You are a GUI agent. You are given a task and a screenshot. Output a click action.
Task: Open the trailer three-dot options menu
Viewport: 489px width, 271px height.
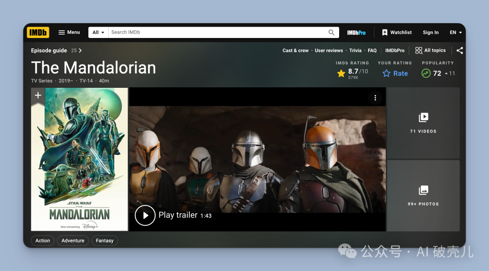[x=375, y=98]
